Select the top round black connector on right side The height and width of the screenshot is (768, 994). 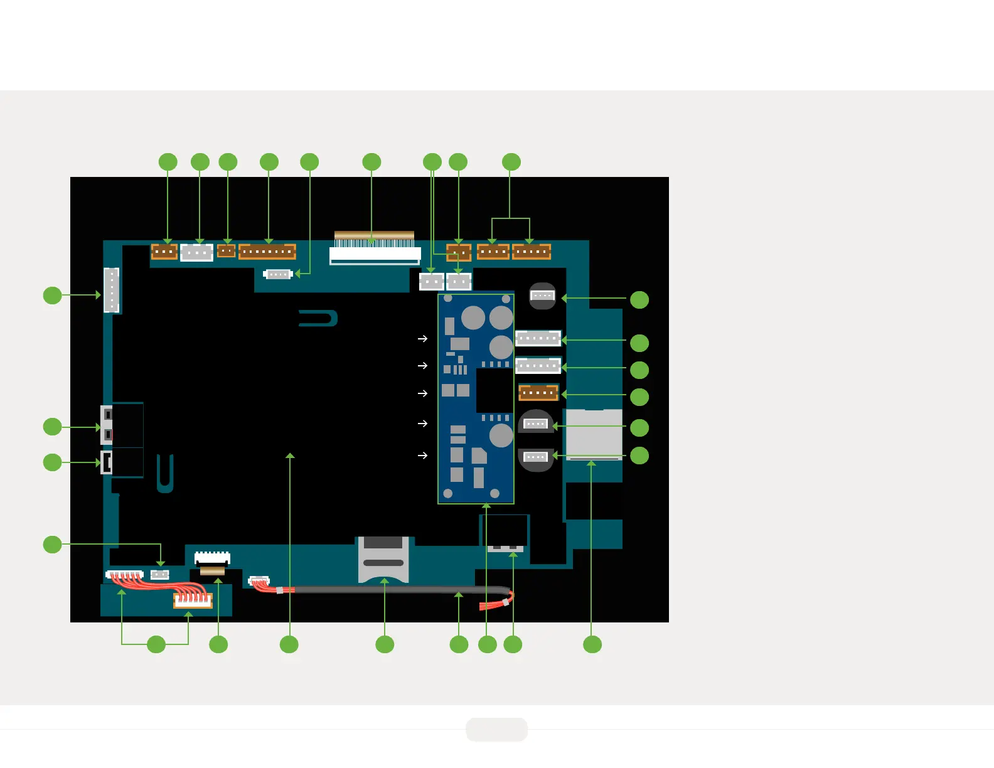[x=543, y=296]
